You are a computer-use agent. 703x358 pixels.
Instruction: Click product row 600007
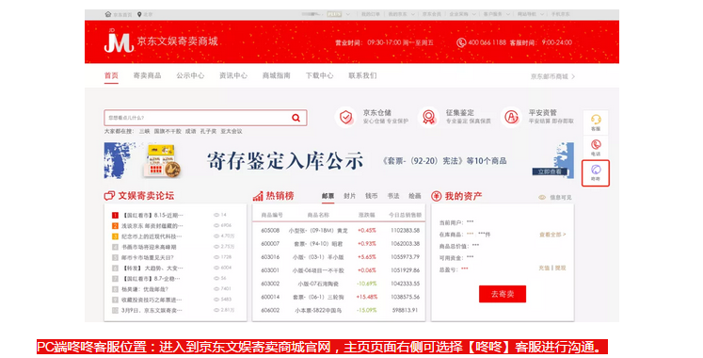(x=339, y=244)
